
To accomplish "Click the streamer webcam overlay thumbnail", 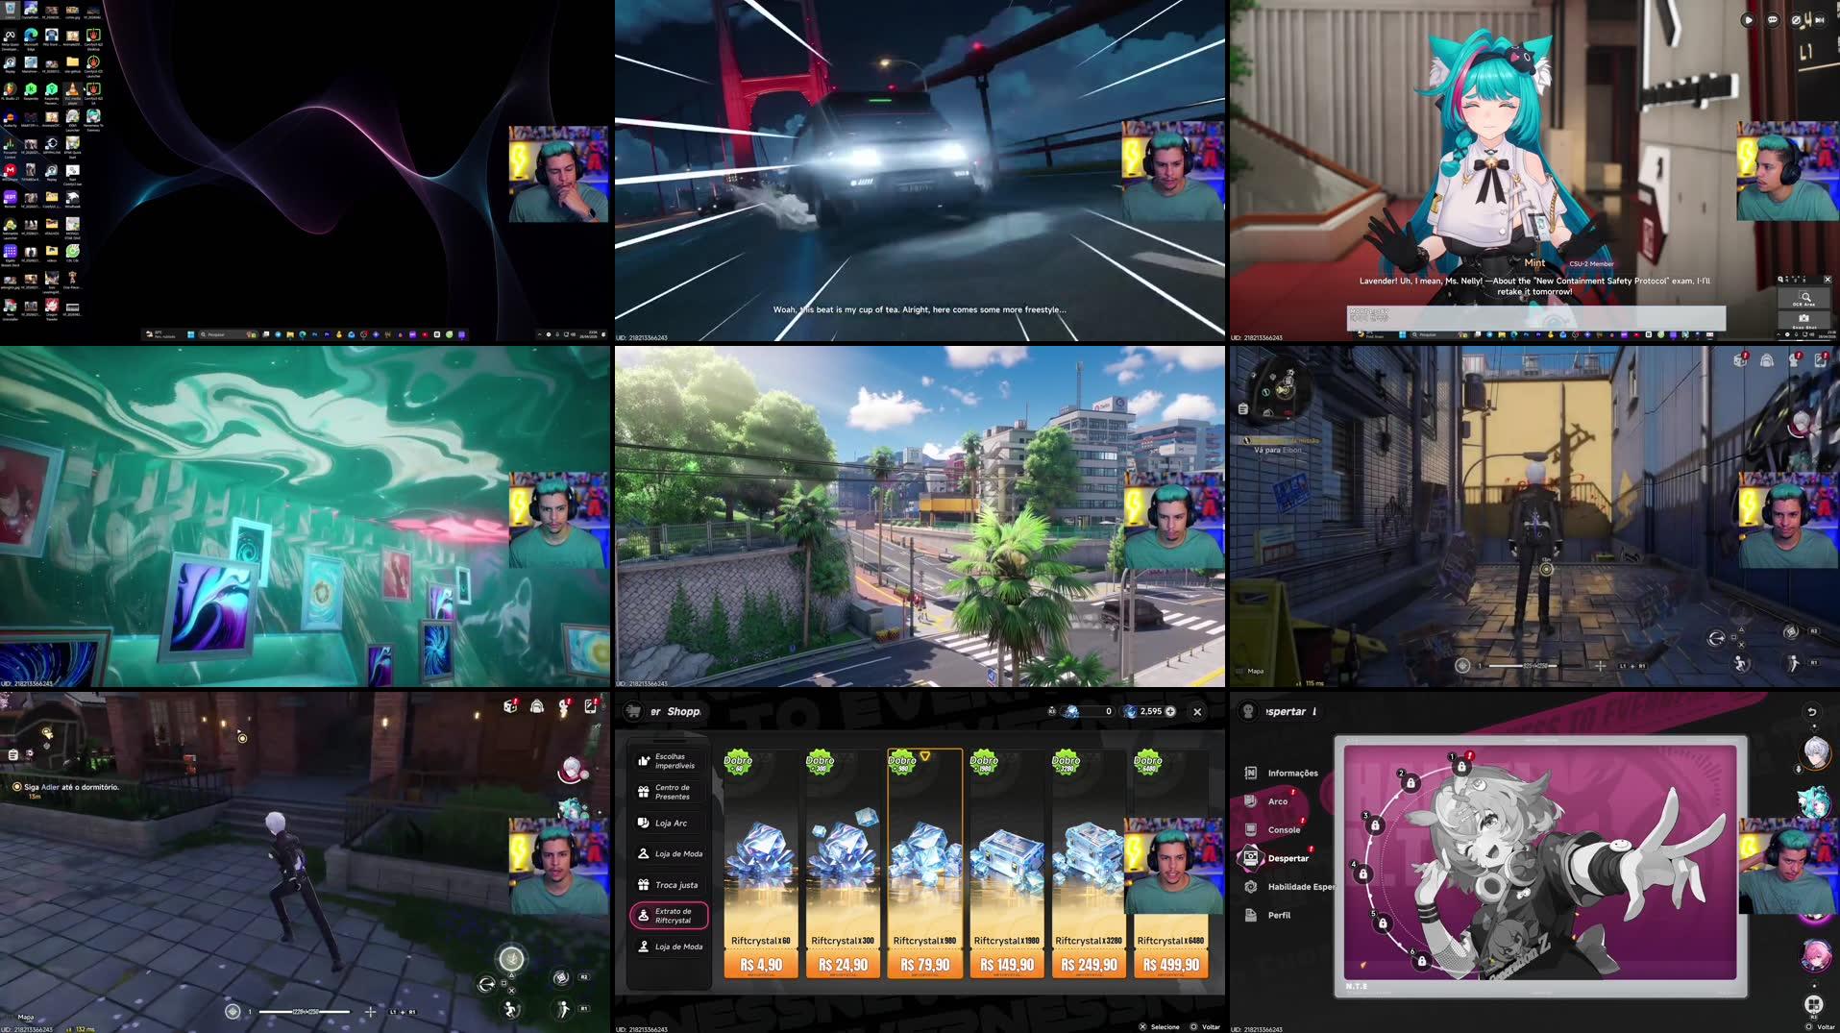I will 557,173.
